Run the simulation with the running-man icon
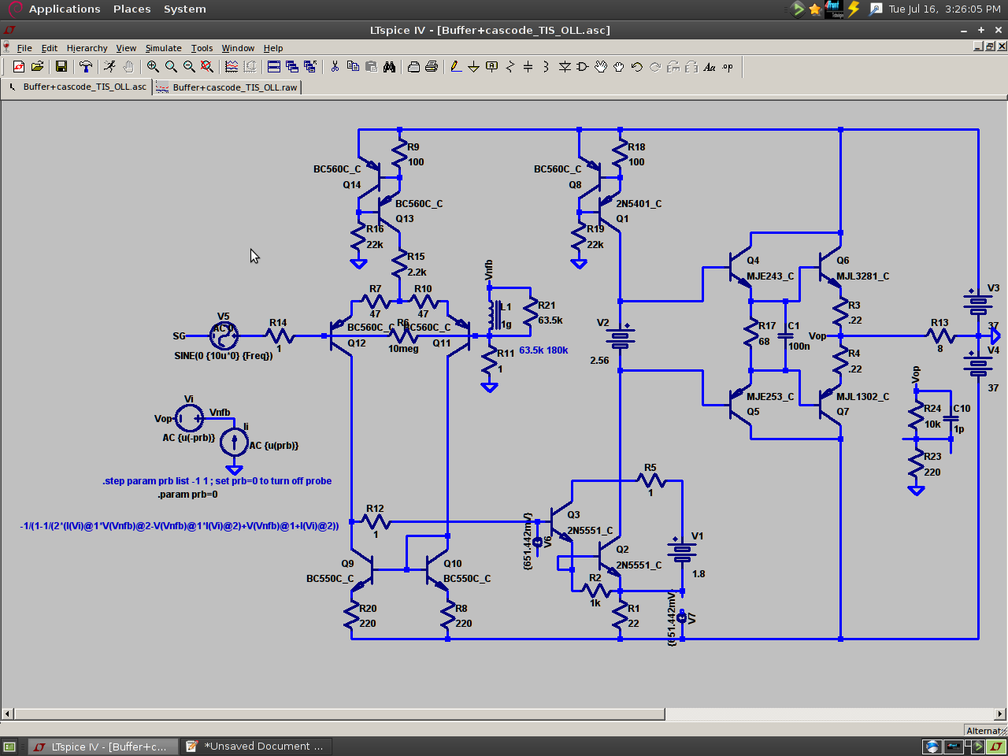The width and height of the screenshot is (1008, 756). pos(110,67)
